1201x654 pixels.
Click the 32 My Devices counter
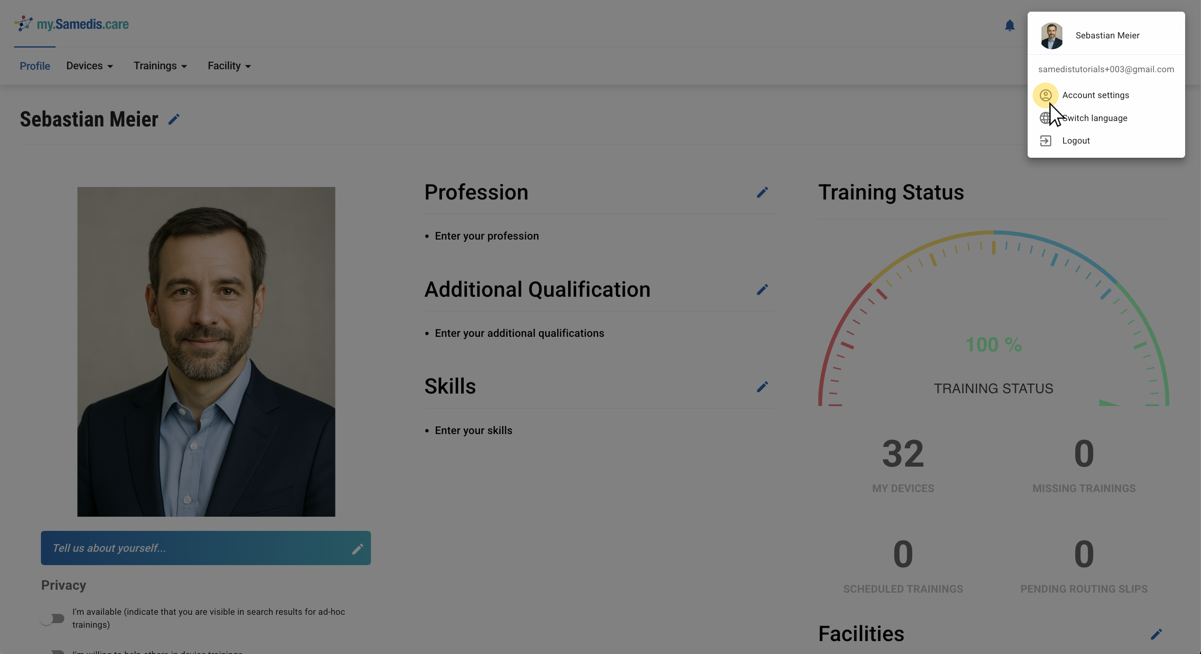[x=903, y=454]
